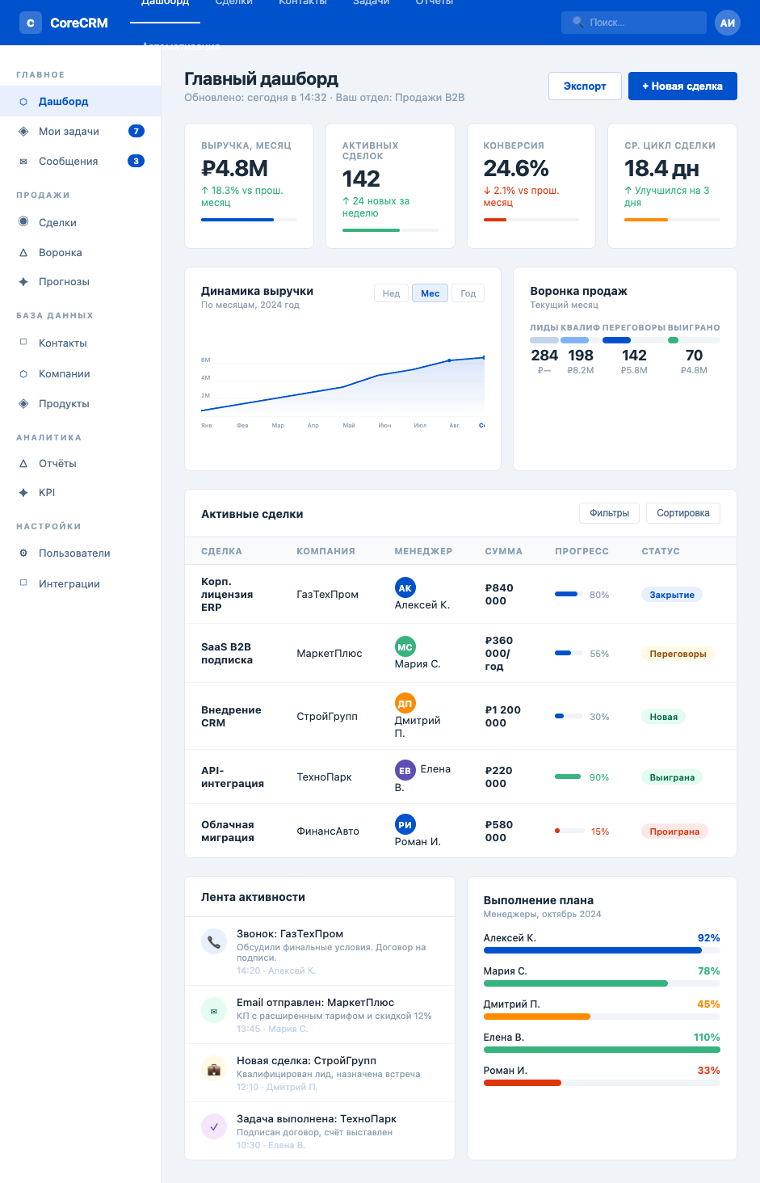Click the Сделки sidebar icon
The height and width of the screenshot is (1183, 760).
[23, 222]
